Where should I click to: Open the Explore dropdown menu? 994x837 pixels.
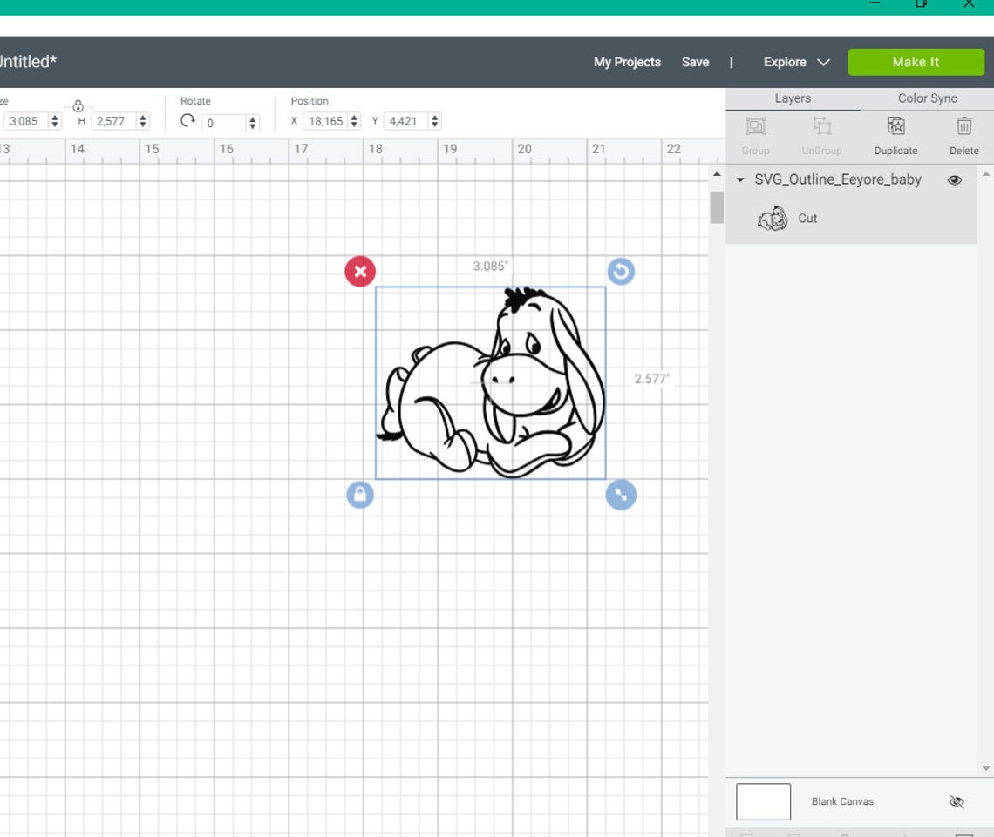tap(796, 62)
